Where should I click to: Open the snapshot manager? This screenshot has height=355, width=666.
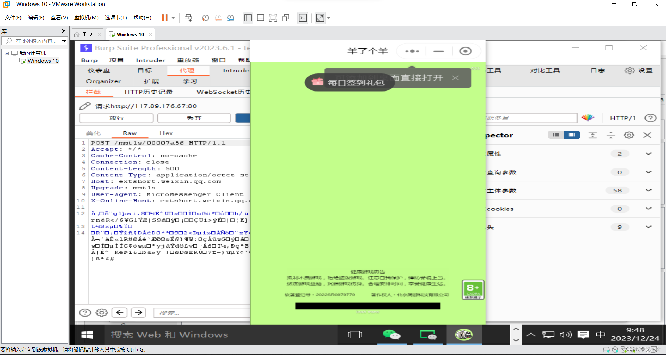pyautogui.click(x=231, y=18)
